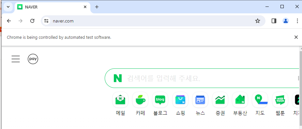Screen dimensions: 302x129
Task: Toggle the Chrome side panel icon
Action: pyautogui.click(x=274, y=21)
